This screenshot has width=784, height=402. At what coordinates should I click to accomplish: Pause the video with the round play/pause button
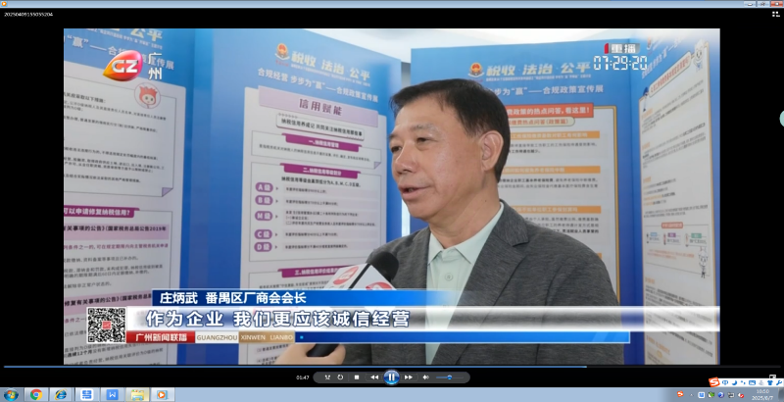coord(391,377)
